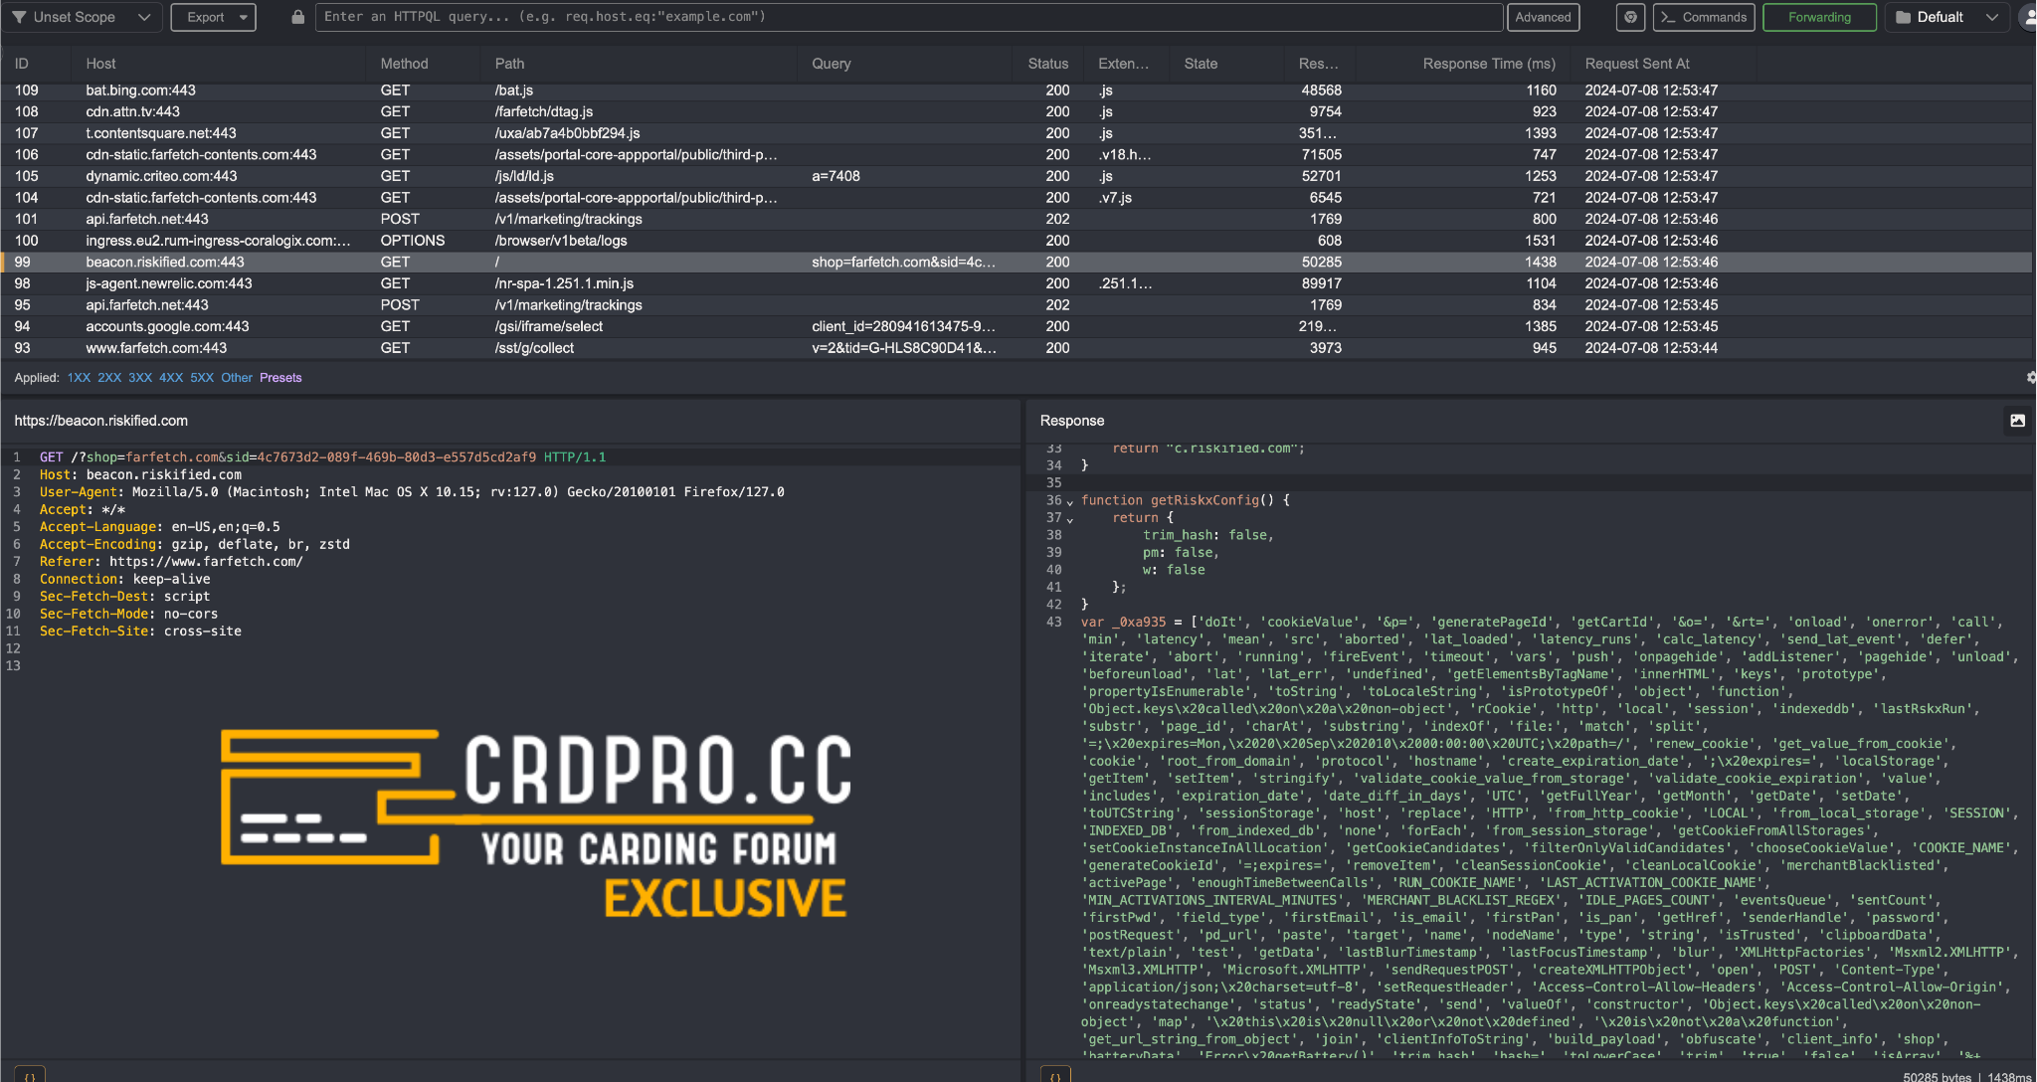Open the filter Presets link

coord(280,378)
